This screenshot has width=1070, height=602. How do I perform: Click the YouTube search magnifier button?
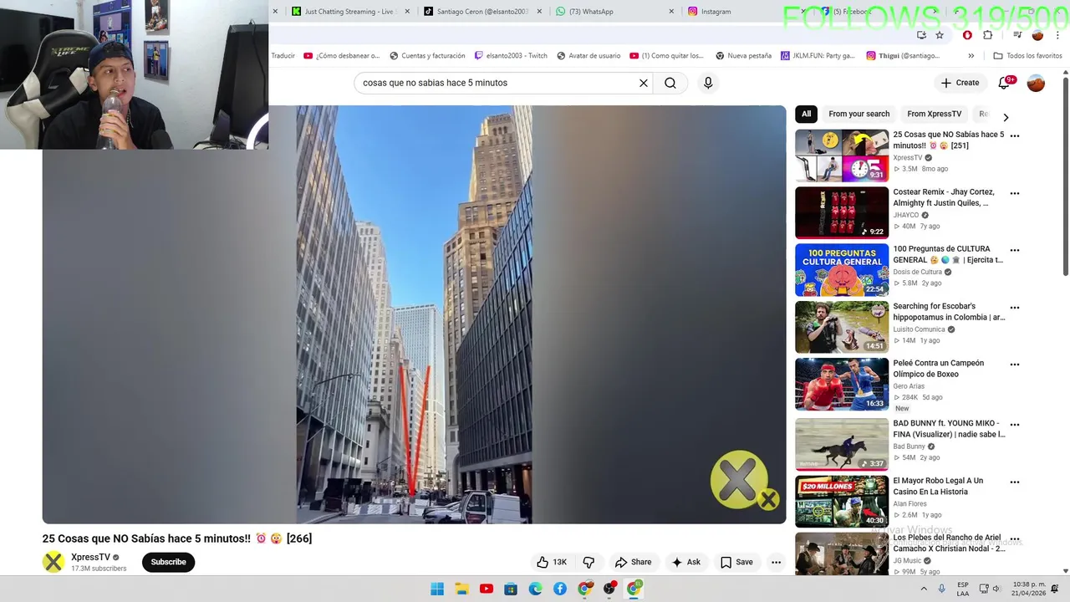(x=670, y=83)
